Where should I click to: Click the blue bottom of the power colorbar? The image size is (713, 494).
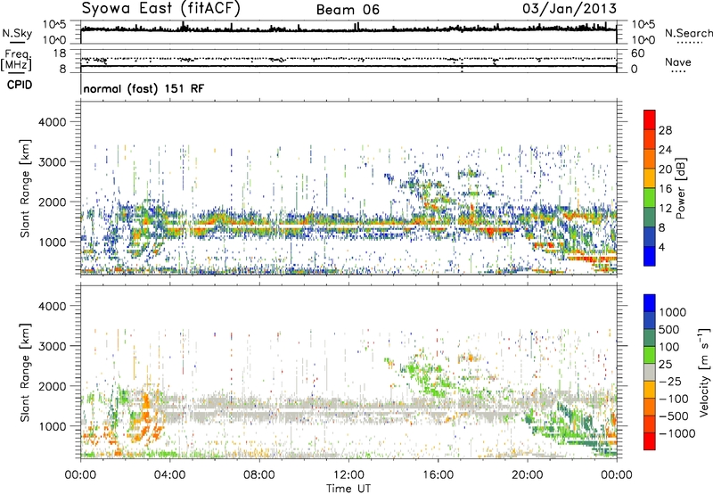pos(650,256)
